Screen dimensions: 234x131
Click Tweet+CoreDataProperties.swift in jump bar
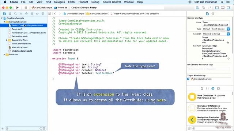[128, 14]
